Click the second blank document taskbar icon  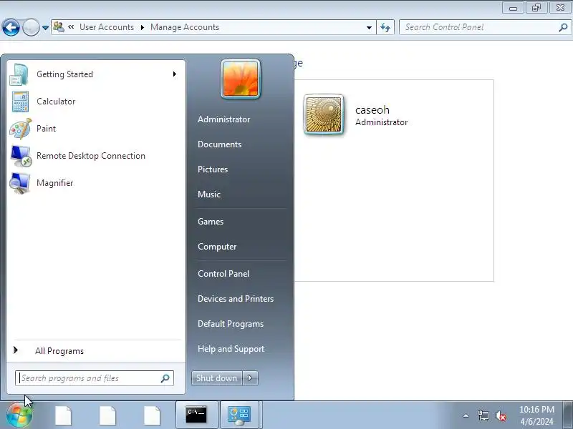coord(107,415)
